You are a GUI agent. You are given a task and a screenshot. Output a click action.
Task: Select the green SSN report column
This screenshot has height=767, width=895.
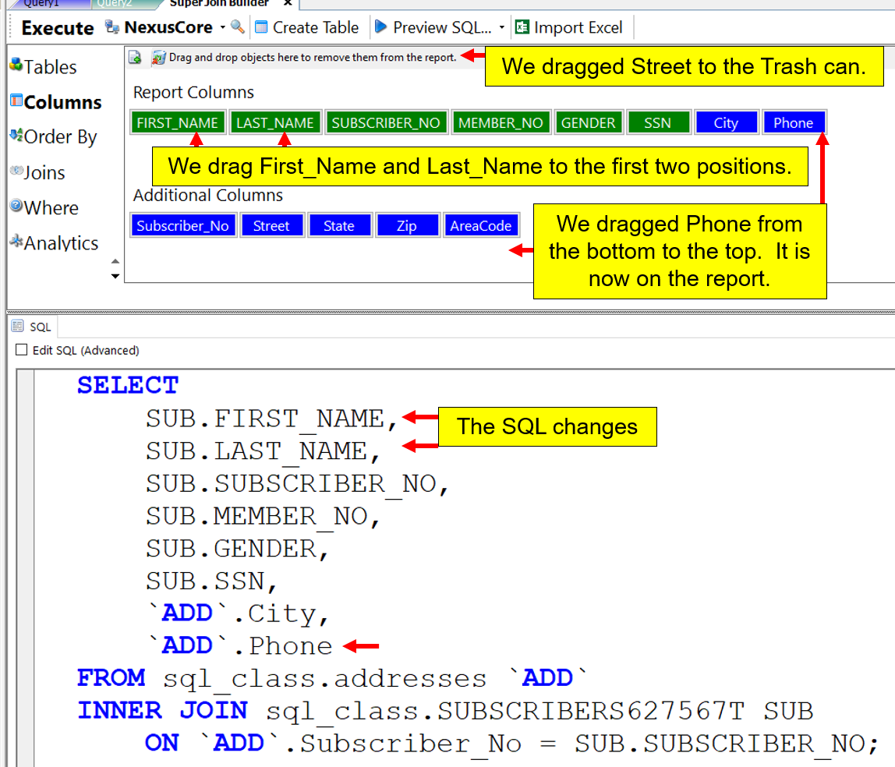coord(657,122)
